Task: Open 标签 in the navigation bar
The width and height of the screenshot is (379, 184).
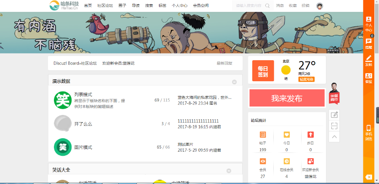Action: 163,5
